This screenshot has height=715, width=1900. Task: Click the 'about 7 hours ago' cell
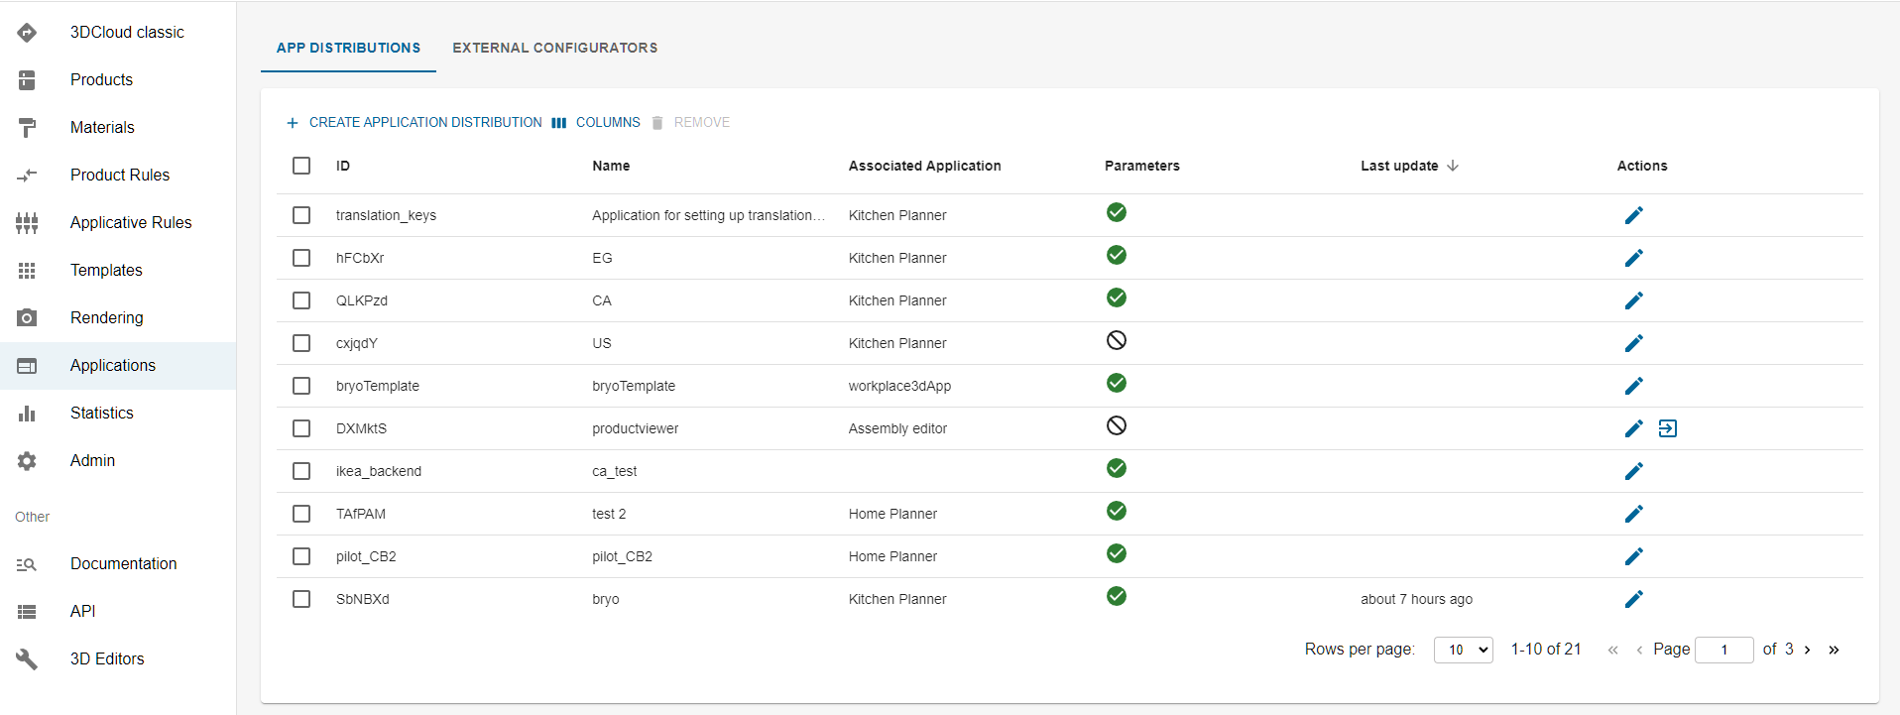[x=1416, y=599]
